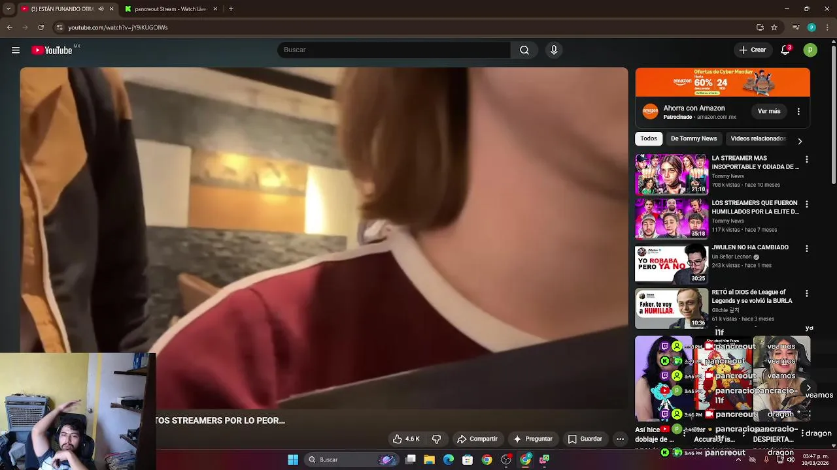Click the search magnifier button
This screenshot has width=837, height=470.
(x=524, y=50)
